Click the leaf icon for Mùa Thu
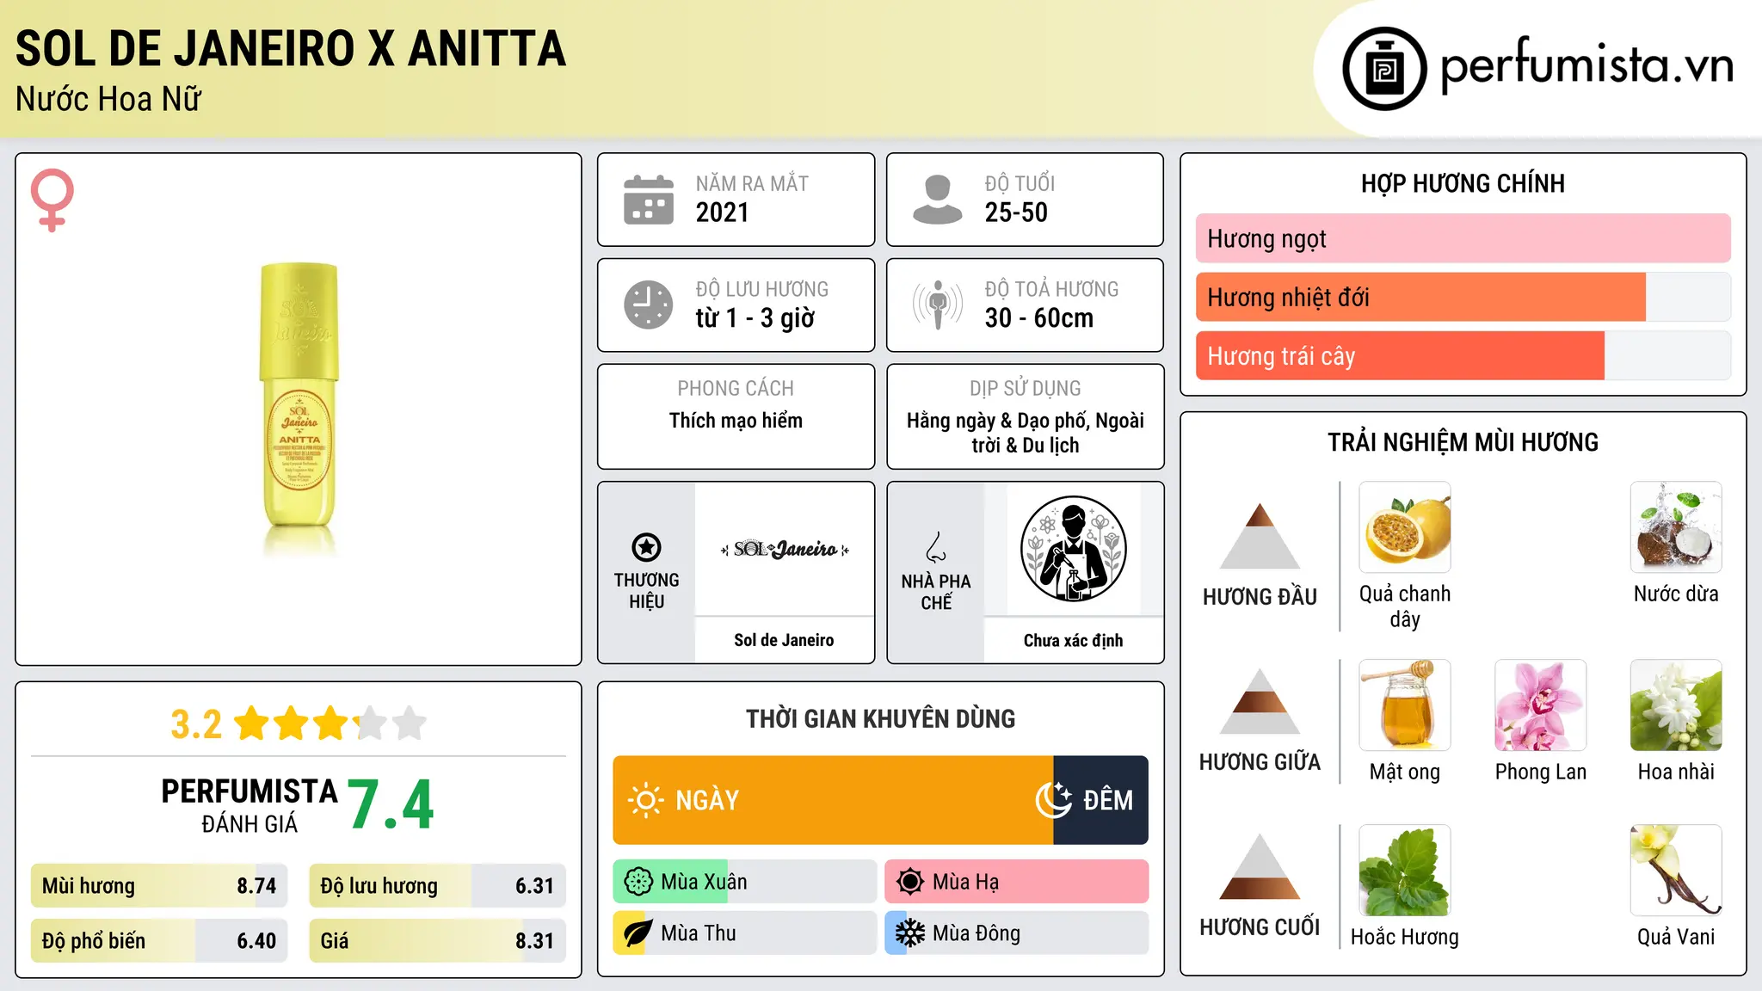The image size is (1762, 991). pos(638,933)
